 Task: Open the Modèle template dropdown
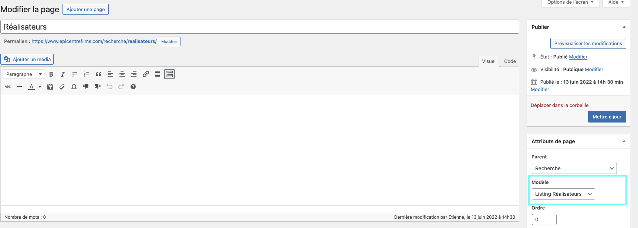pyautogui.click(x=563, y=194)
